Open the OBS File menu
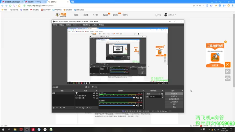Viewport: 235px width, 132px height. click(x=55, y=25)
